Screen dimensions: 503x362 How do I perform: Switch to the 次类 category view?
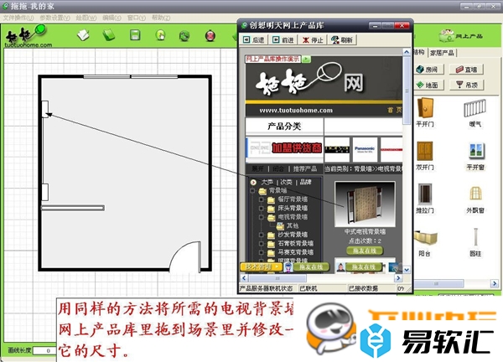coord(286,182)
